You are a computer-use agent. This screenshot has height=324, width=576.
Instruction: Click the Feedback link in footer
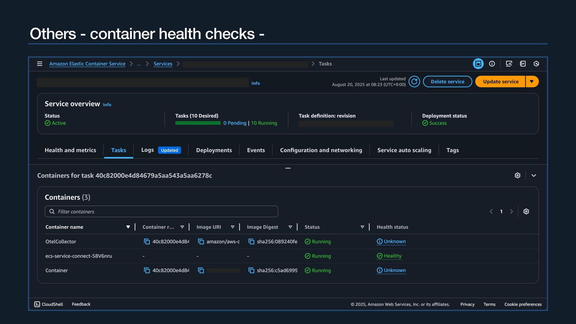(x=81, y=304)
